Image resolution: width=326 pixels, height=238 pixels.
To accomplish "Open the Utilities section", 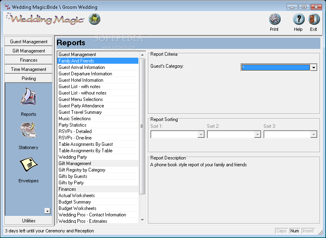I will pos(28,220).
